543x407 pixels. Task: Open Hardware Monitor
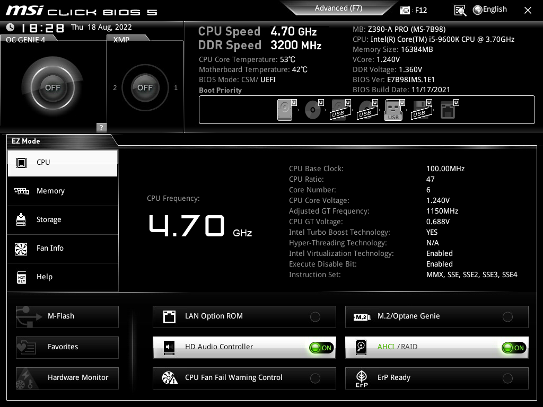pyautogui.click(x=67, y=378)
